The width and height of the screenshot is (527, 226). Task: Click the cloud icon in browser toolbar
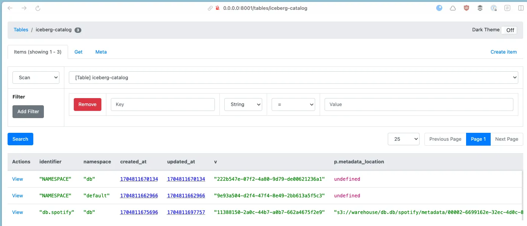click(x=453, y=8)
